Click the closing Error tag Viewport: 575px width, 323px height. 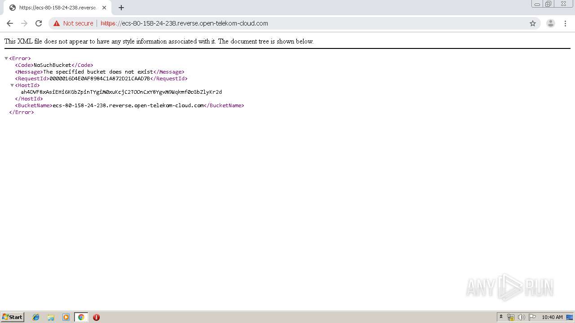(22, 112)
